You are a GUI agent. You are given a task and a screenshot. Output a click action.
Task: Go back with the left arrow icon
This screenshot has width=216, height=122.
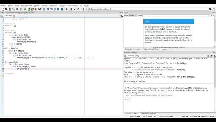point(83,9)
